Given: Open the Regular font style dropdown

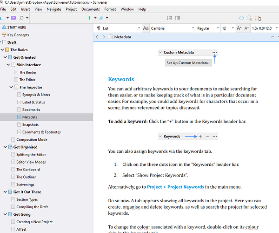Looking at the screenshot, I should pos(207,28).
